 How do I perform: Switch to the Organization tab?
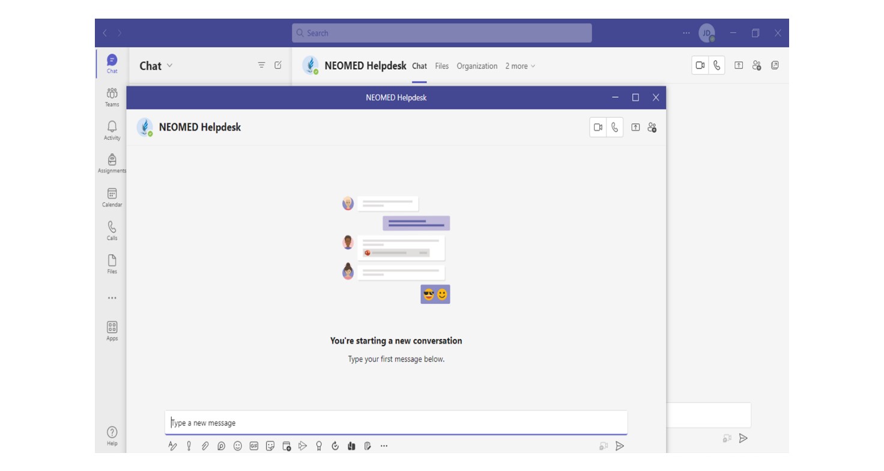(477, 66)
